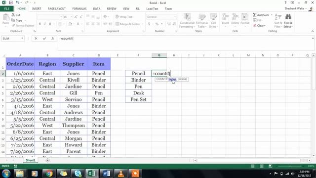Open the AutoSum dropdown arrow

[272, 15]
